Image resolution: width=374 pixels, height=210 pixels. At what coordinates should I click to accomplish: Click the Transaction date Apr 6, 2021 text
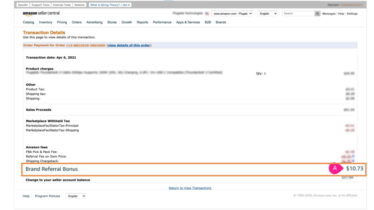[51, 57]
